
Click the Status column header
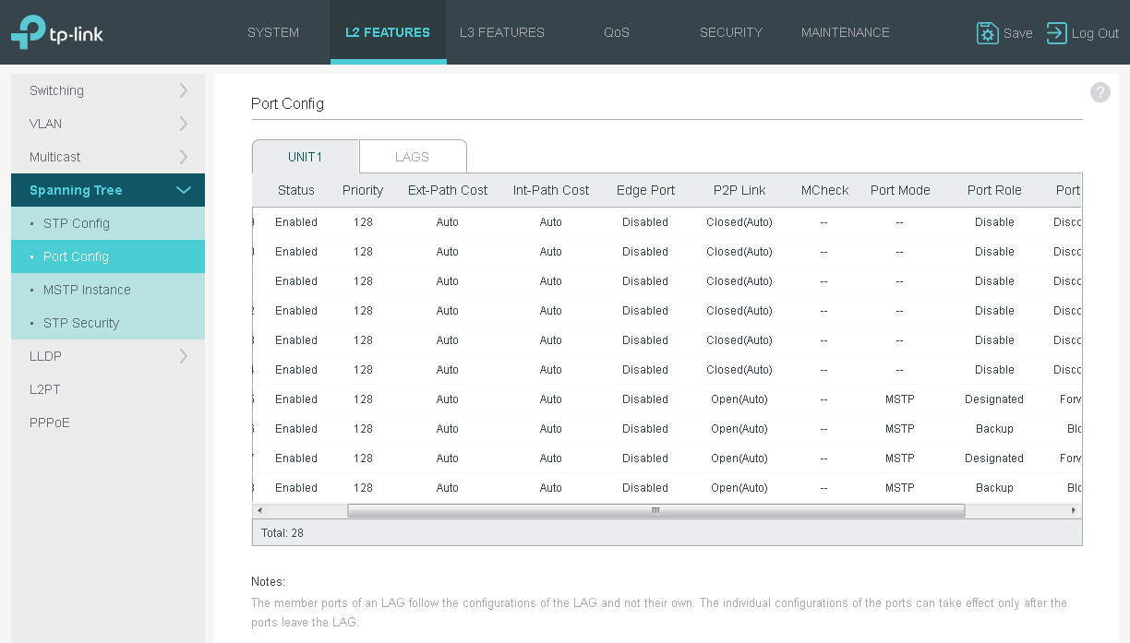296,190
